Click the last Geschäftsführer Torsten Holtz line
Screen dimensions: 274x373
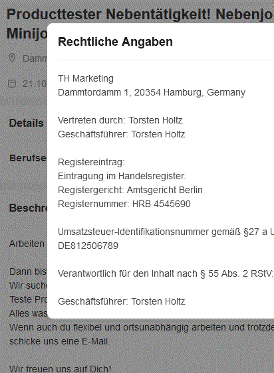[122, 301]
